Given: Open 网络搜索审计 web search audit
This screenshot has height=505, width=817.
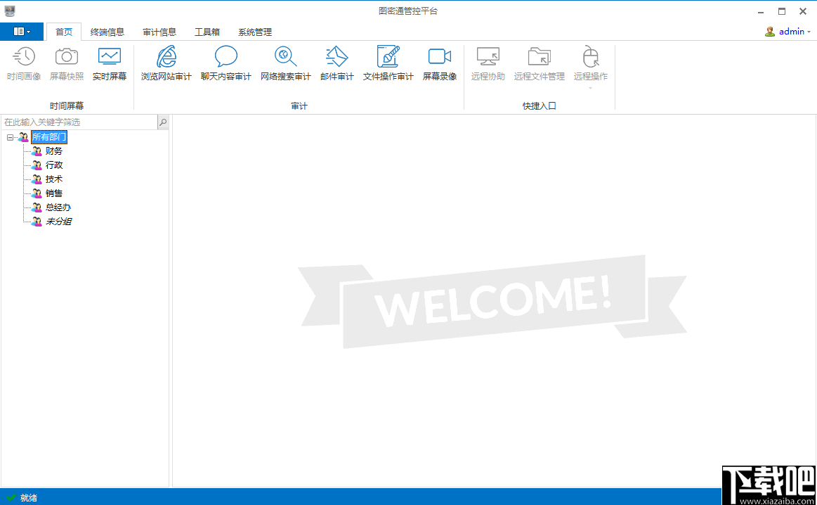Looking at the screenshot, I should coord(285,63).
